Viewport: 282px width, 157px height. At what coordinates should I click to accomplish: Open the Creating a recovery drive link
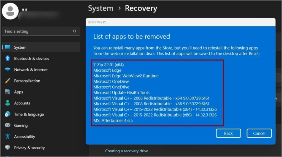127,151
